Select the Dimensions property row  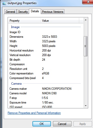pyautogui.click(x=46, y=37)
